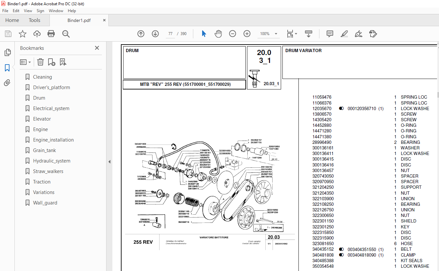The height and width of the screenshot is (271, 439).
Task: Click part number 11059476 in parts list
Action: click(322, 97)
